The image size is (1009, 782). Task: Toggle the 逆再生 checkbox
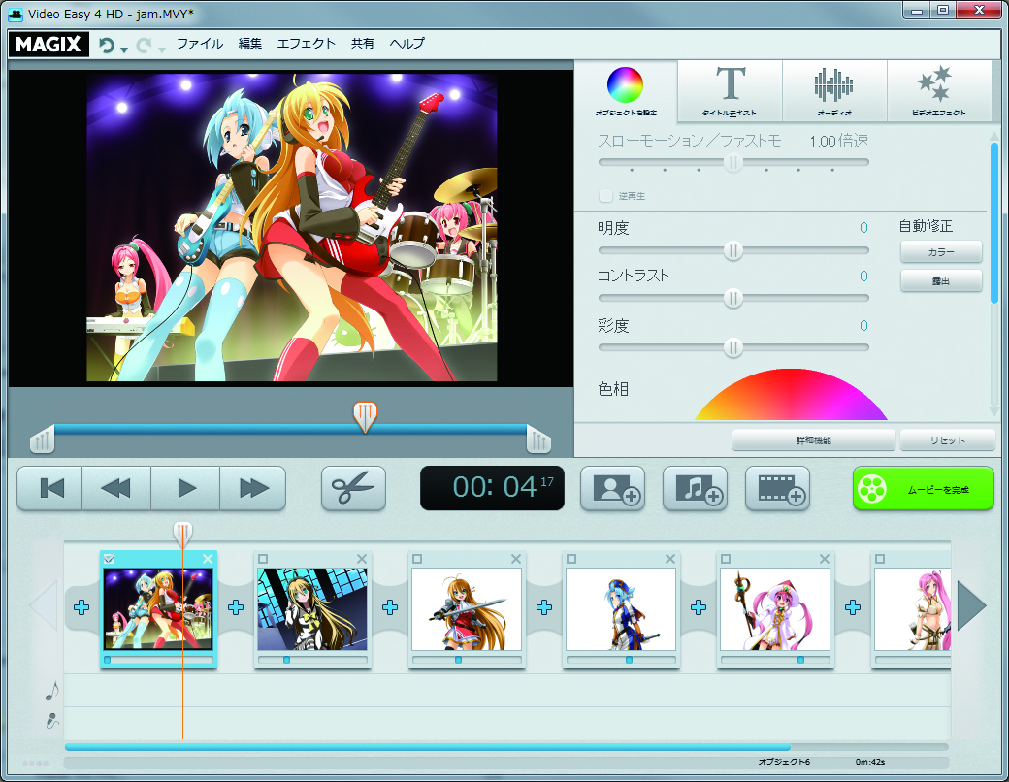click(605, 196)
